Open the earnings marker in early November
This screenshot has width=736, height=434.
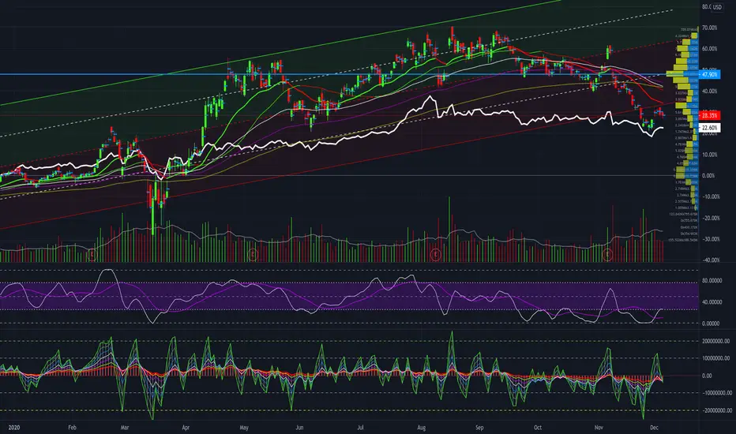(607, 255)
